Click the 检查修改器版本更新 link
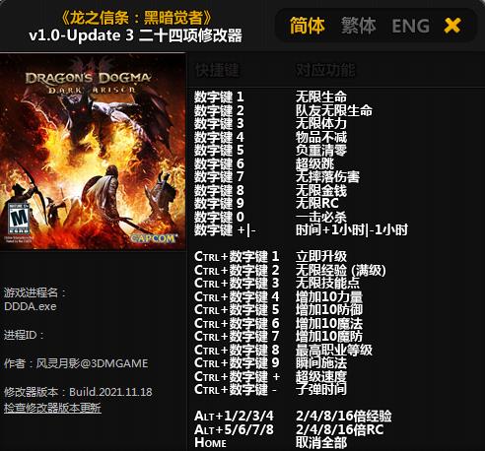 click(x=52, y=408)
